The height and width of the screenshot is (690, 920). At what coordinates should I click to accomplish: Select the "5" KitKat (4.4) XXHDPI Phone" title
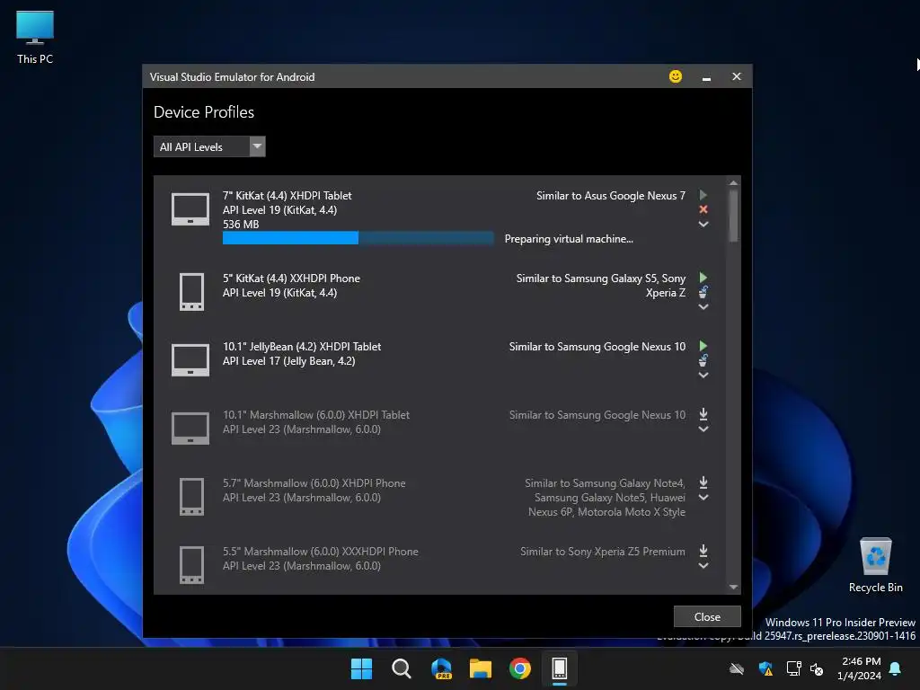click(x=291, y=279)
